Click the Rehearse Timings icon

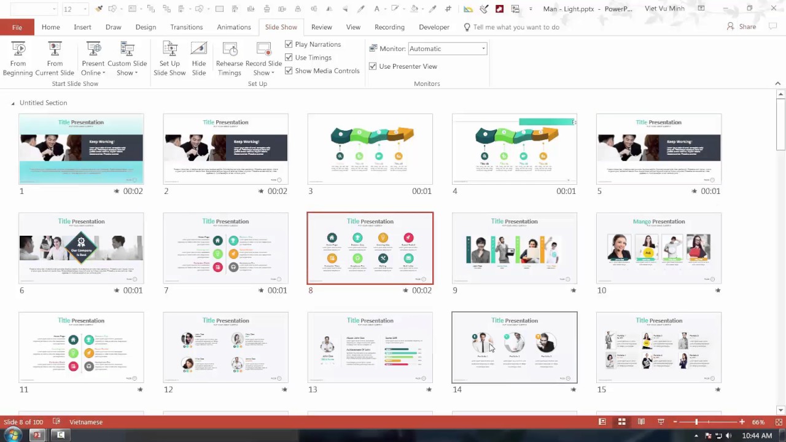230,49
